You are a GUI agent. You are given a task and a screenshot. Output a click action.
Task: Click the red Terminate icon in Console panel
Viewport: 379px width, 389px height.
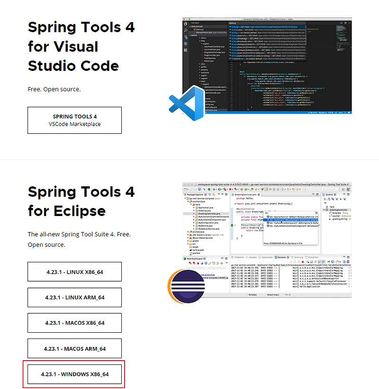pyautogui.click(x=303, y=261)
